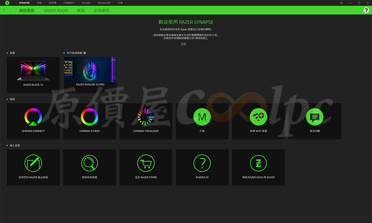Collapse the recommendations section arrow
The image size is (372, 223).
click(x=64, y=53)
